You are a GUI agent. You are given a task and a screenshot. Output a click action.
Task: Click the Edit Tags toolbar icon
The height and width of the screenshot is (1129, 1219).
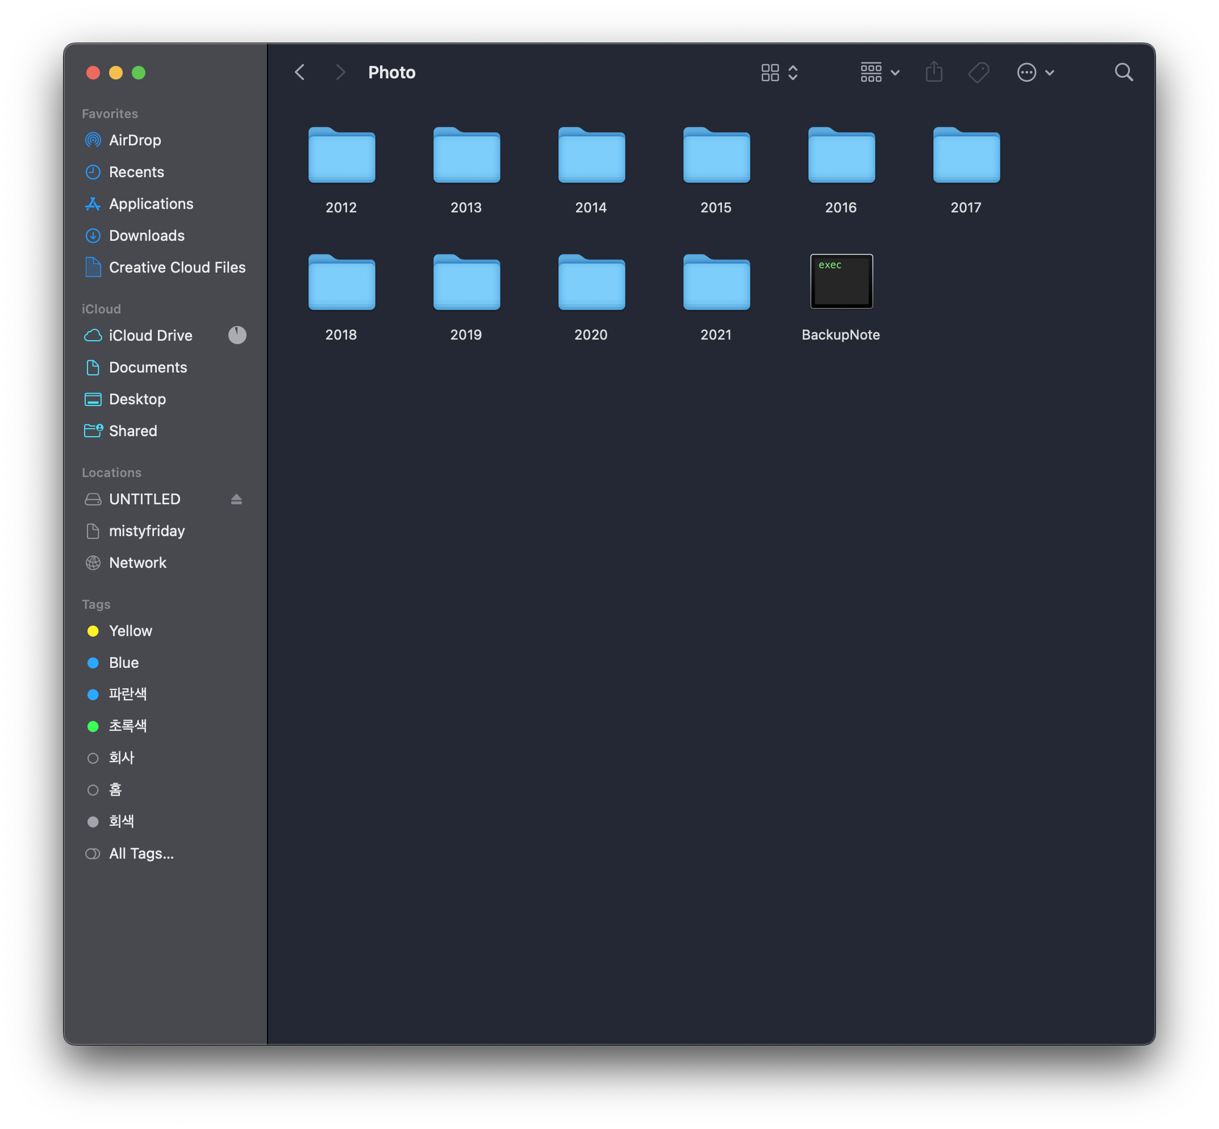[x=978, y=72]
